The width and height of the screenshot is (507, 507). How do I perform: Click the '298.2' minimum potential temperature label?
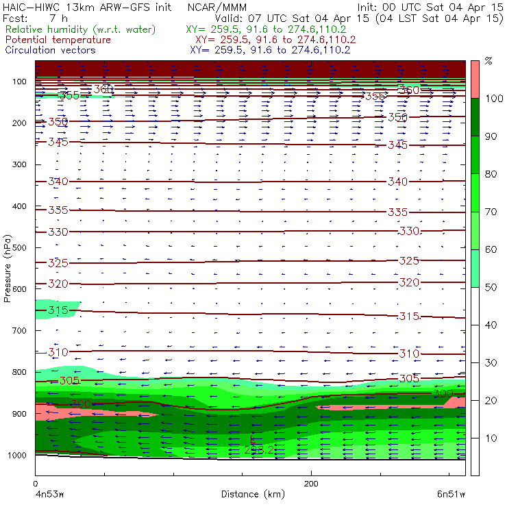(x=259, y=449)
